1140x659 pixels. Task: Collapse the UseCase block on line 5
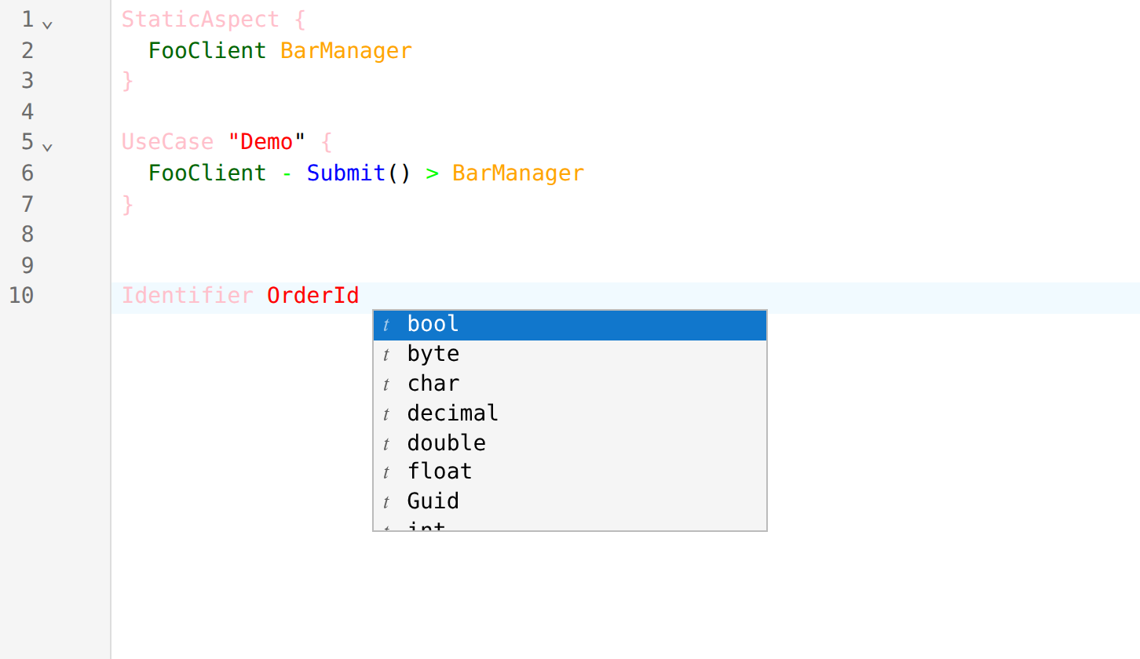click(47, 147)
